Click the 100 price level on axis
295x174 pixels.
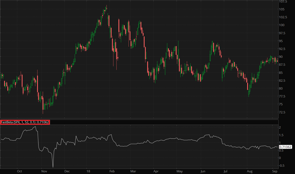tap(282, 25)
